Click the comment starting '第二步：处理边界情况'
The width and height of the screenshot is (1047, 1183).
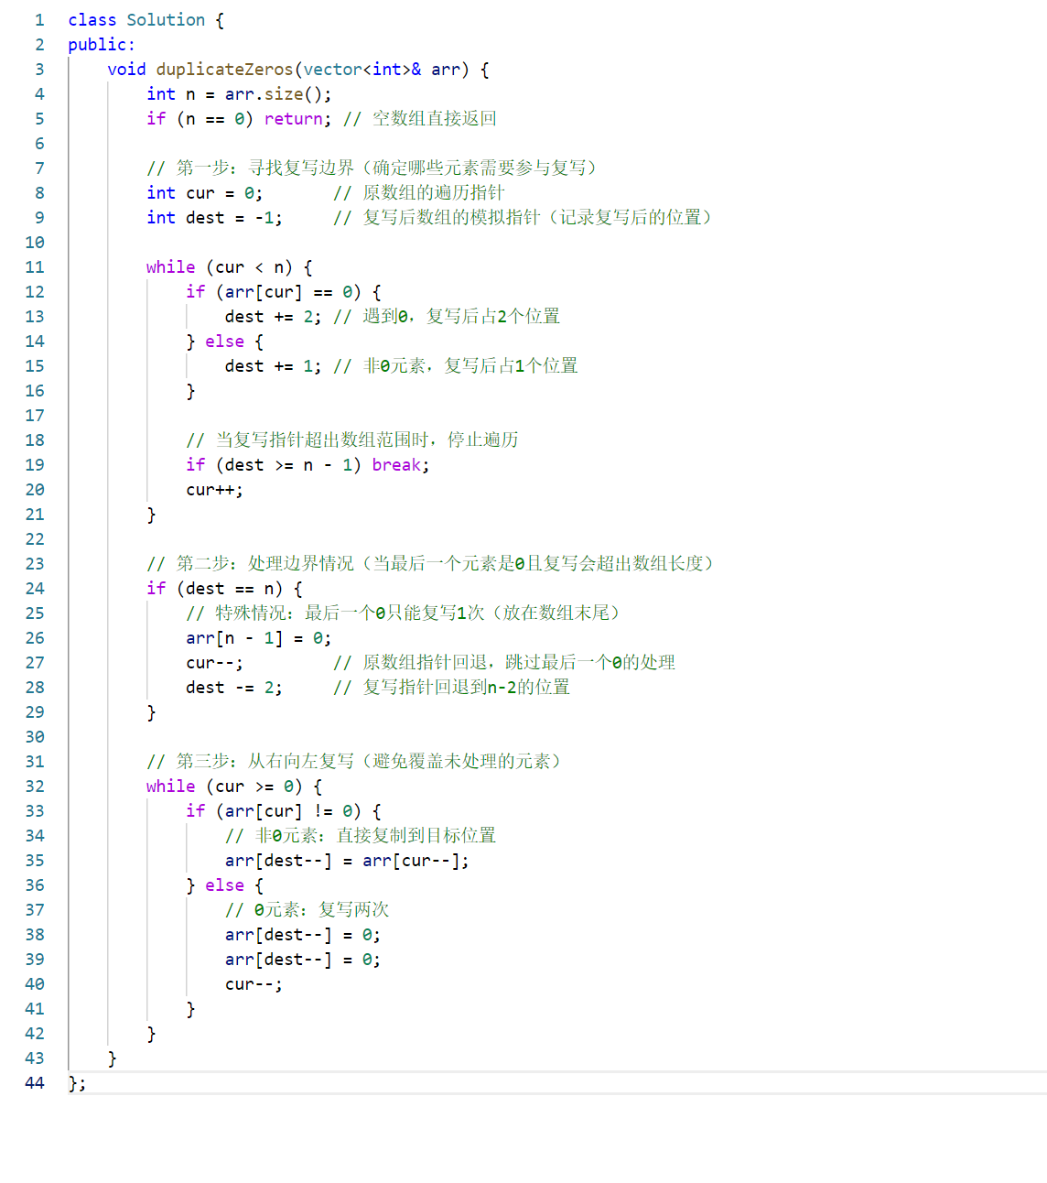[430, 564]
